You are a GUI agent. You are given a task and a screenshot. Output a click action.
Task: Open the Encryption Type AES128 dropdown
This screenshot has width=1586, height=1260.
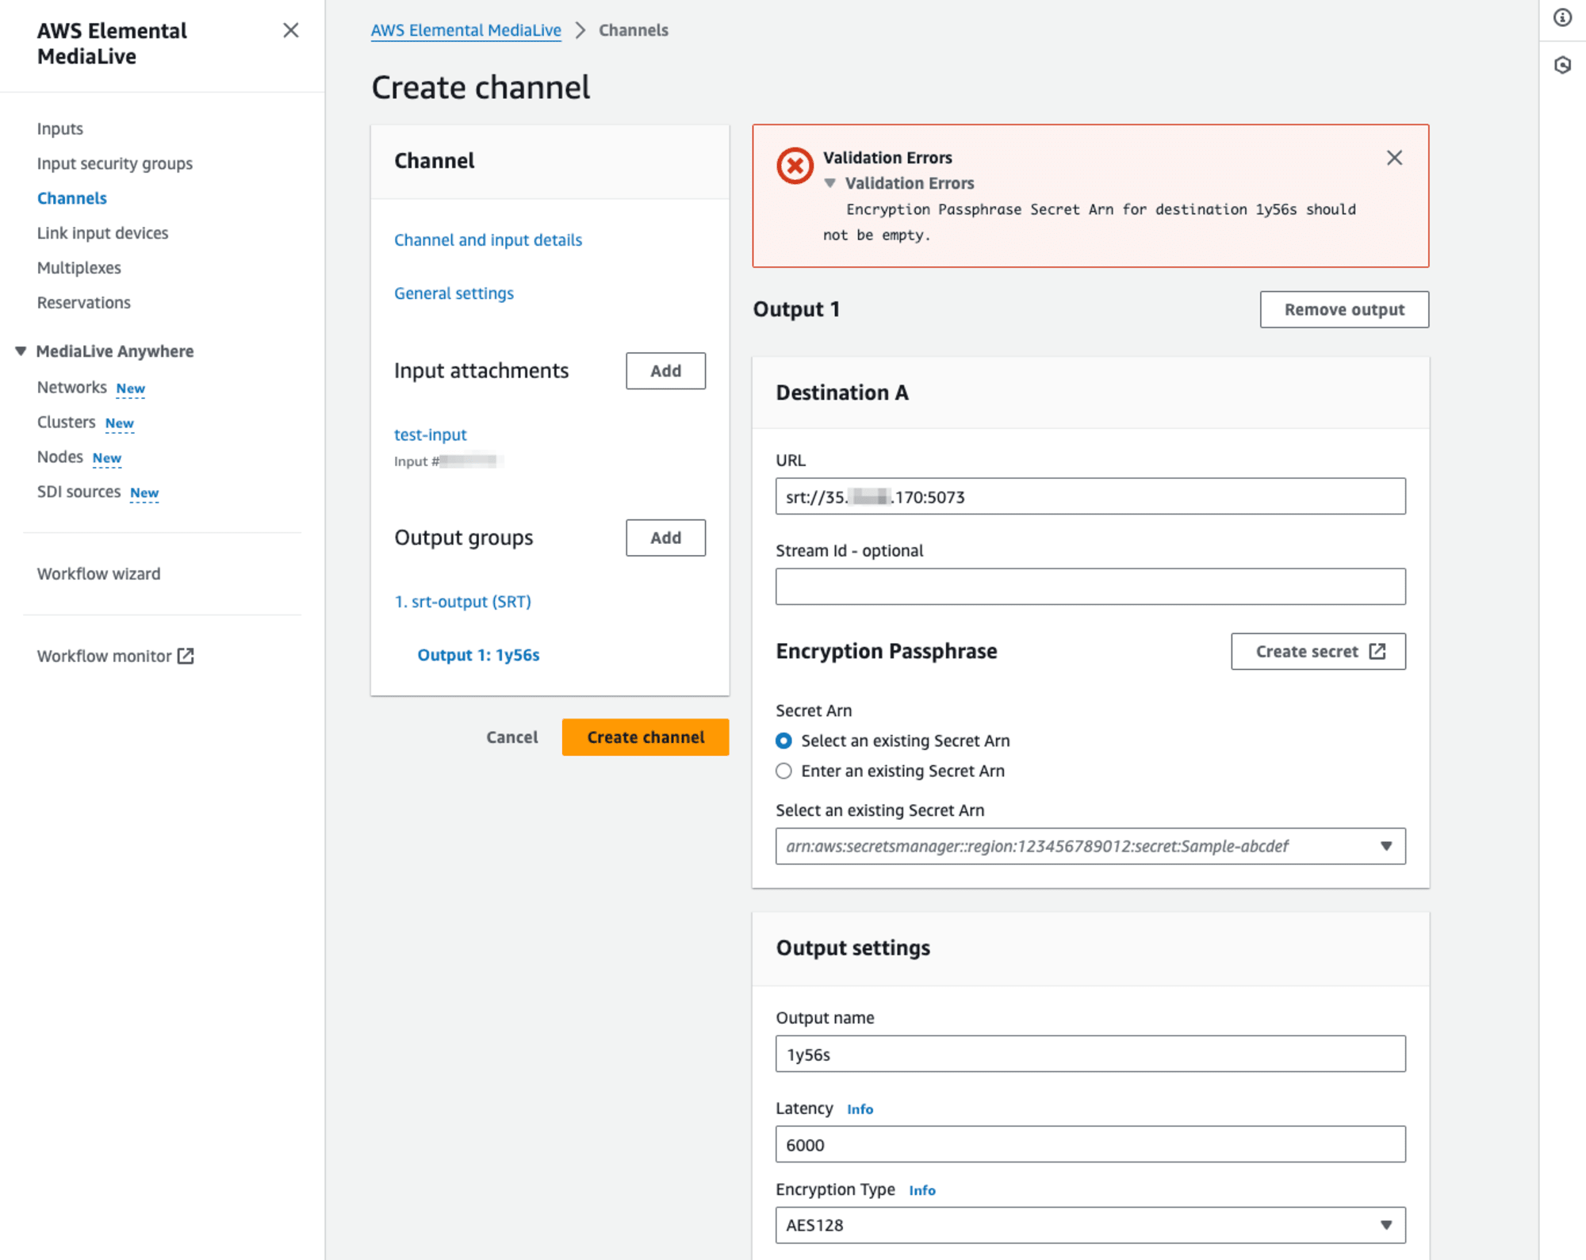coord(1090,1225)
